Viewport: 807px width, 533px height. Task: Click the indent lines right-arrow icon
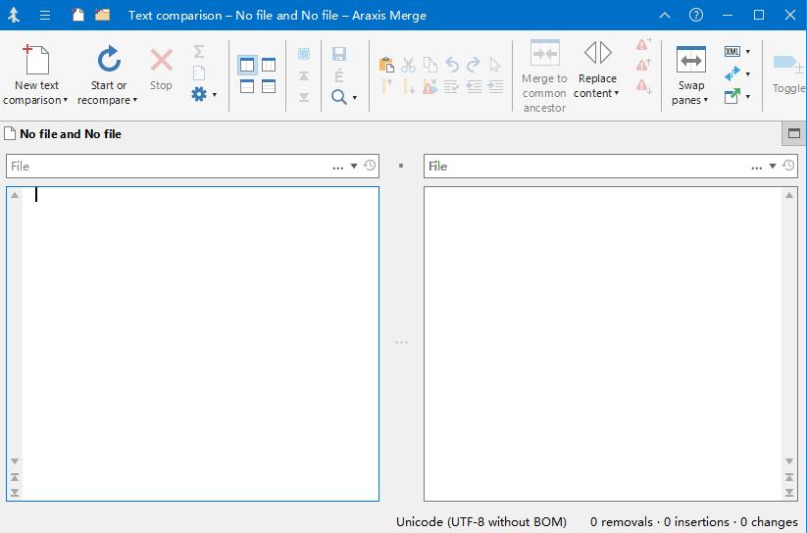point(495,86)
